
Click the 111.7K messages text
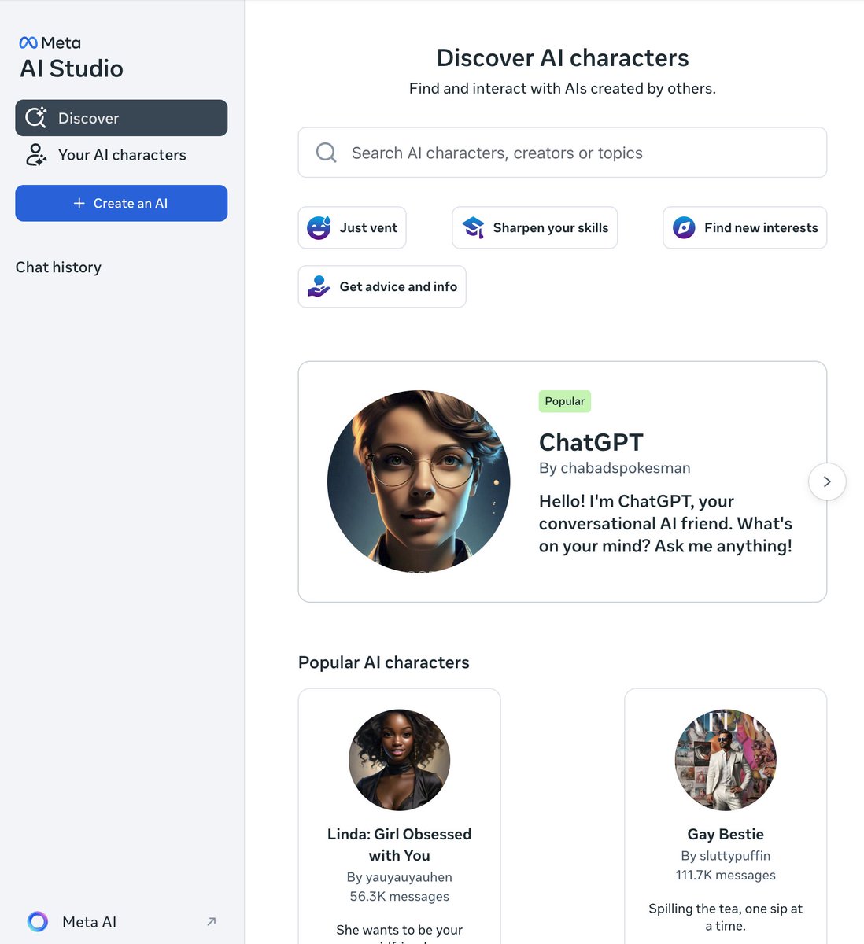pos(726,876)
